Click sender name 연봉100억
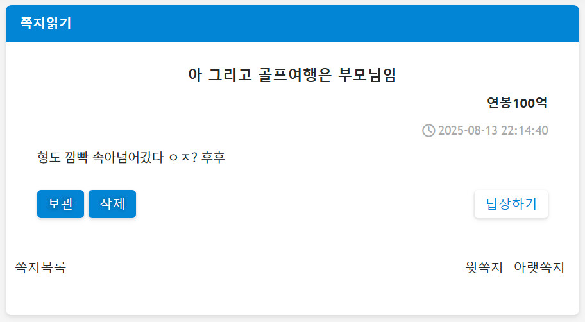 pyautogui.click(x=517, y=103)
